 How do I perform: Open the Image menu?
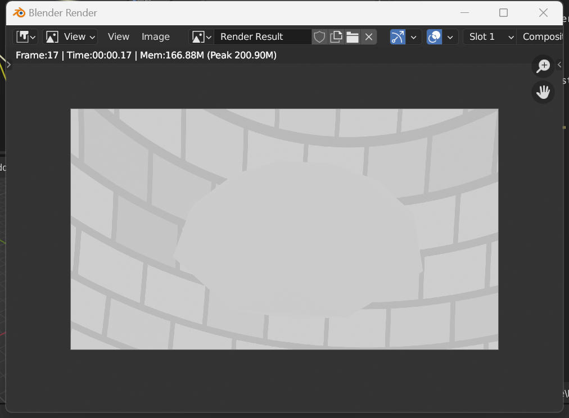pos(156,37)
